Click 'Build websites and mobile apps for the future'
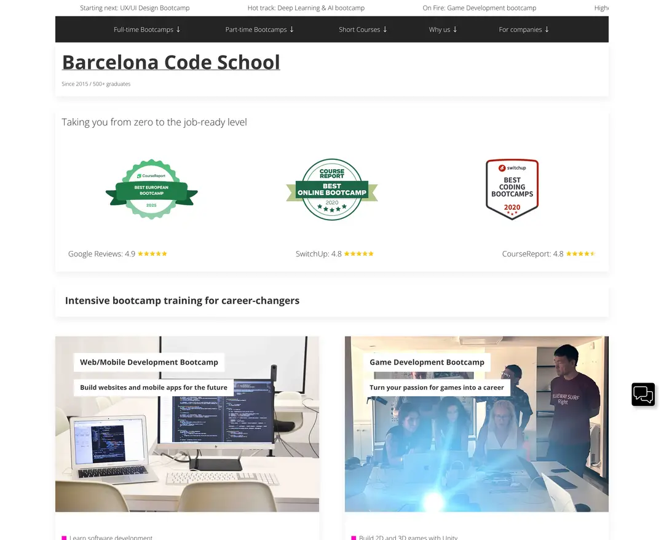The height and width of the screenshot is (540, 664). (x=154, y=387)
